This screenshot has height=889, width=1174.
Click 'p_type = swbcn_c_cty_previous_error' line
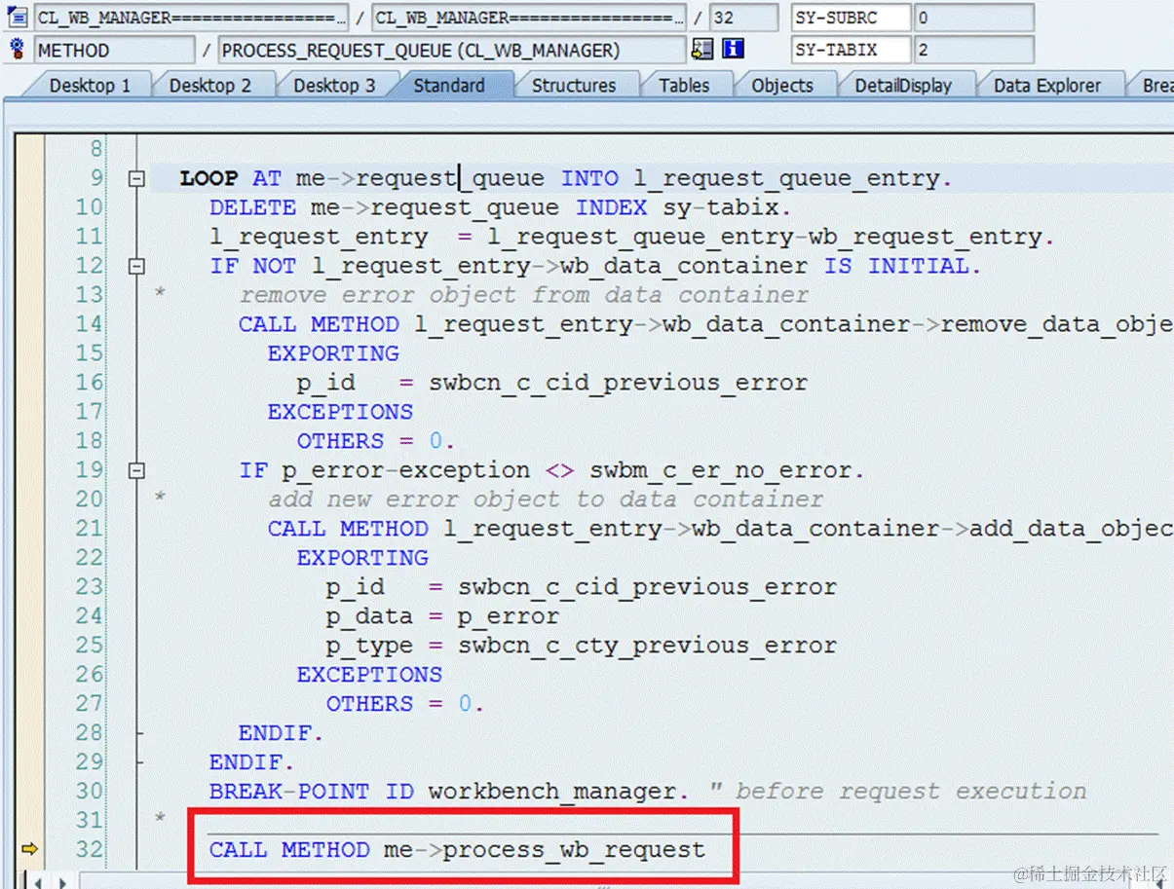[x=582, y=646]
